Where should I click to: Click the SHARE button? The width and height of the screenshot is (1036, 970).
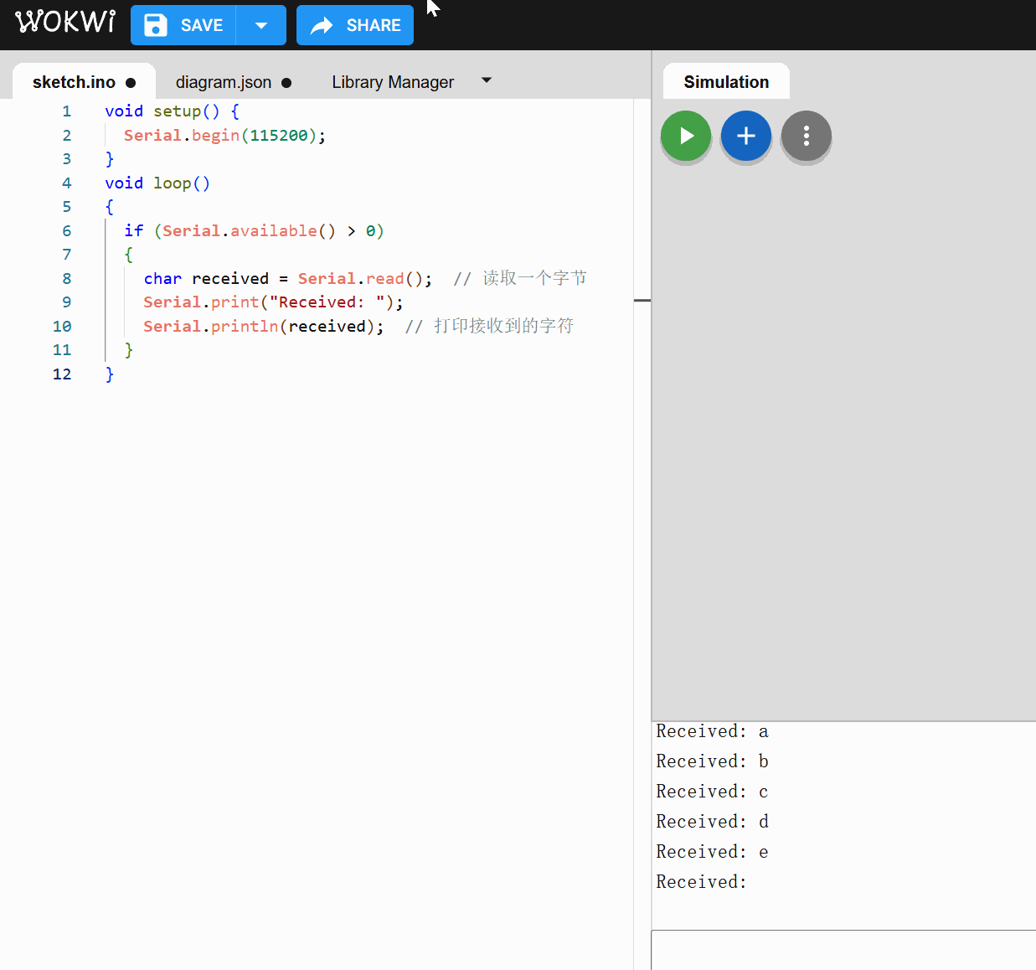[x=355, y=25]
